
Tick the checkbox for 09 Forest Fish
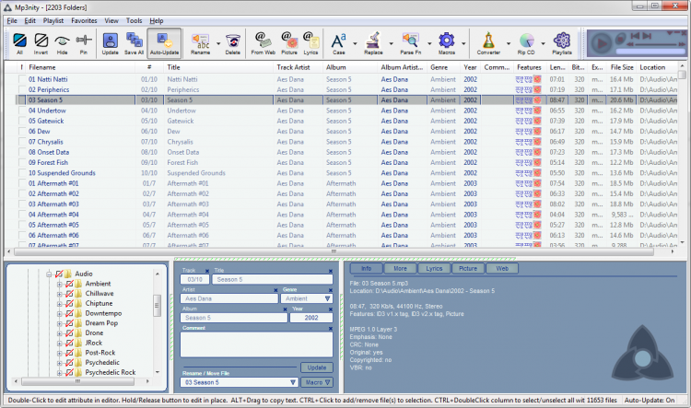[x=21, y=163]
